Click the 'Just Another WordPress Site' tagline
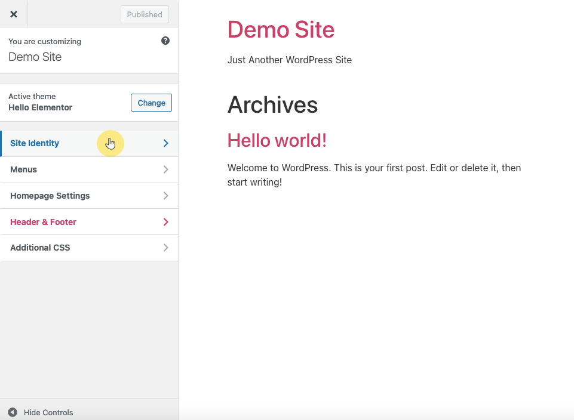 point(290,60)
